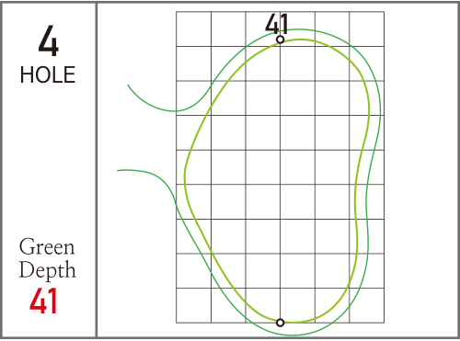
Task: Click the red 41 green depth value
Action: pos(43,301)
